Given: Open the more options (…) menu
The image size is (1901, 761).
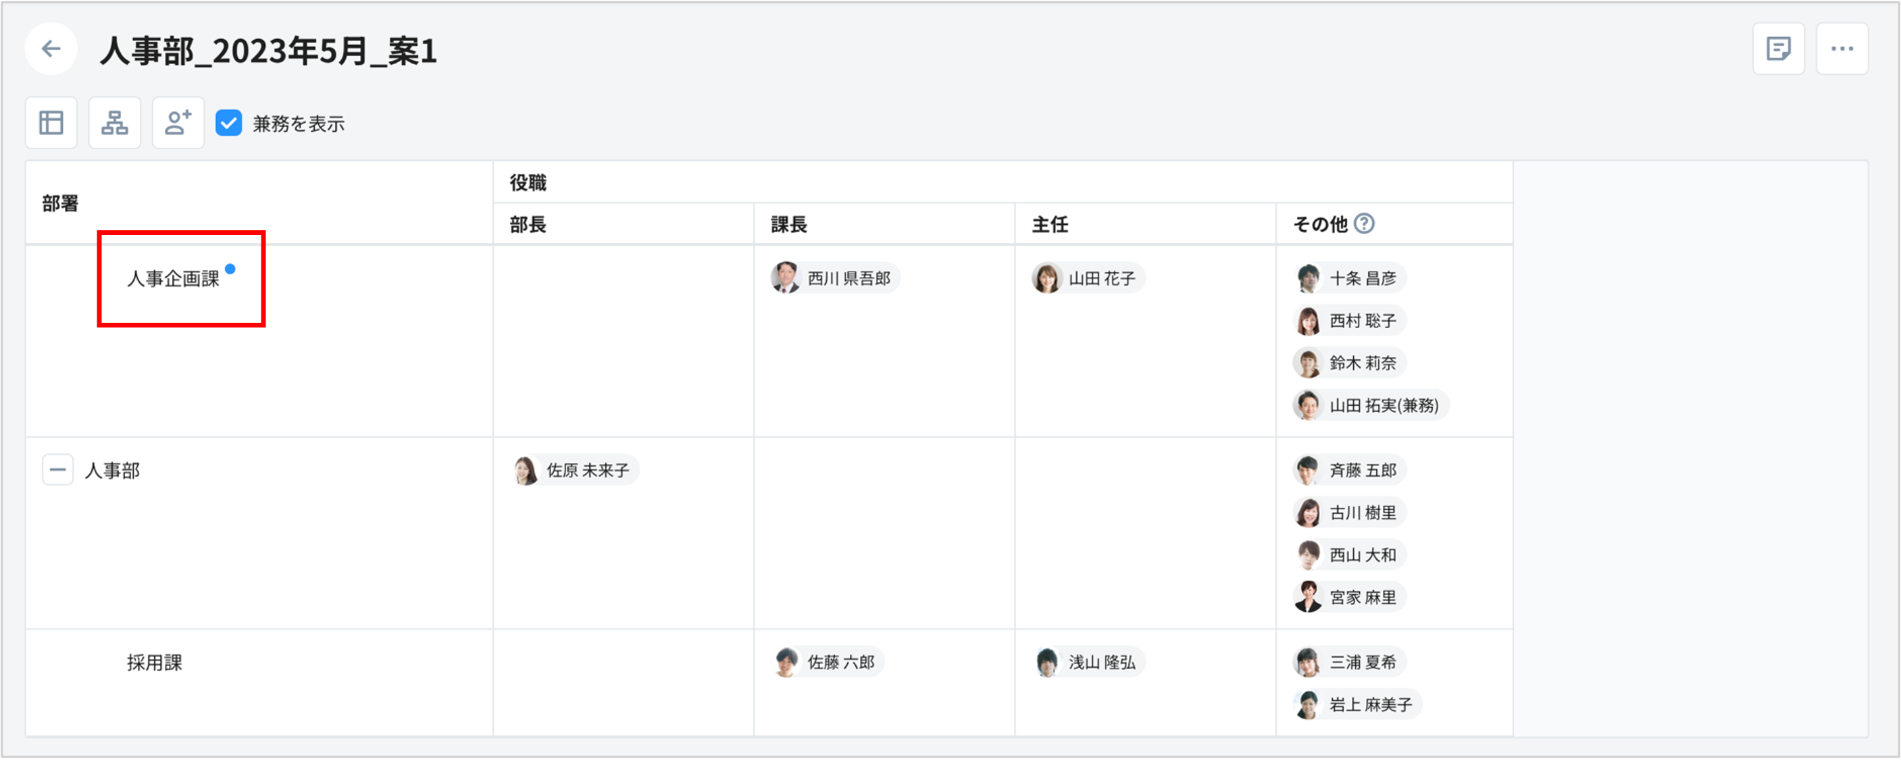Looking at the screenshot, I should click(1842, 48).
